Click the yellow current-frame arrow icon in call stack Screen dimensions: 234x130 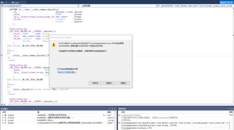pos(119,115)
